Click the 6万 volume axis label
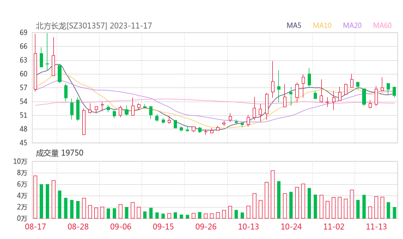 point(22,184)
